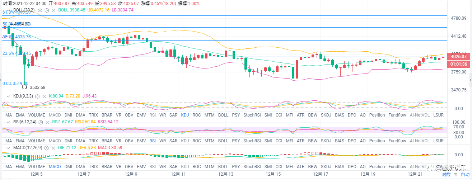The height and width of the screenshot is (180, 472).
Task: Click the 23.6% Fibonacci level label
Action: [x=17, y=53]
